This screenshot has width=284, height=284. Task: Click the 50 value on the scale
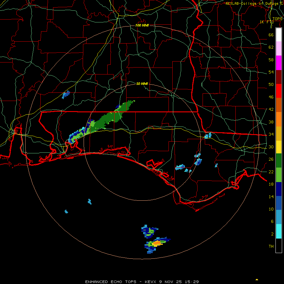(271, 84)
